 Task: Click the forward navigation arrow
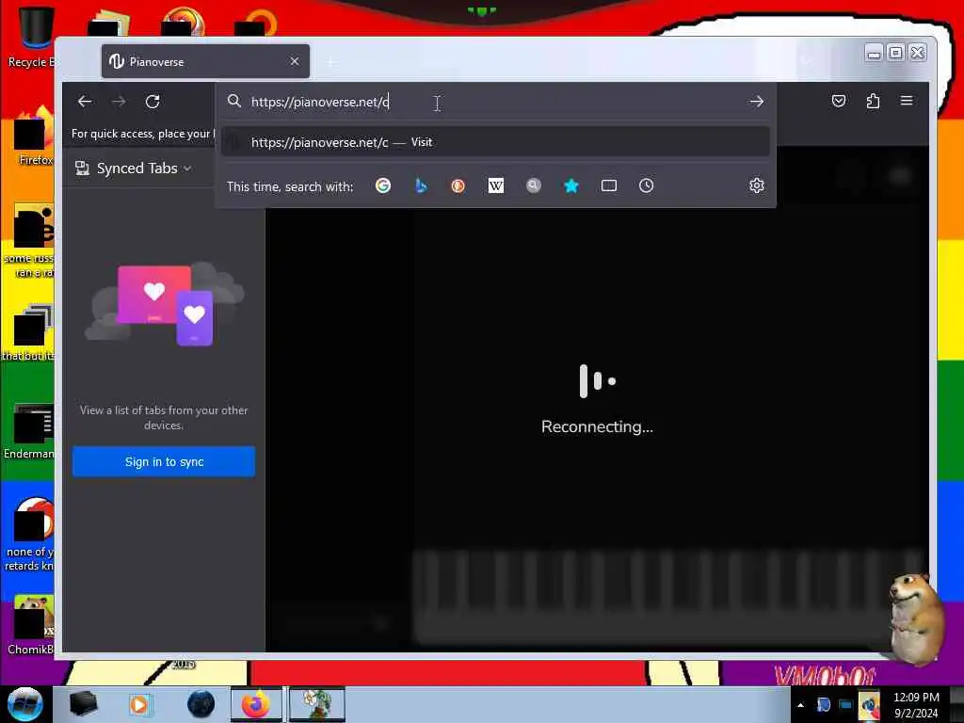120,102
